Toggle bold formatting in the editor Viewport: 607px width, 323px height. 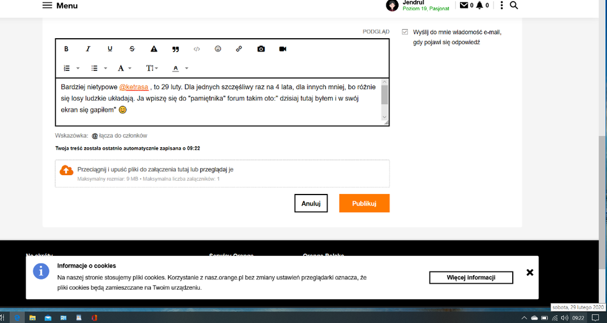(66, 49)
